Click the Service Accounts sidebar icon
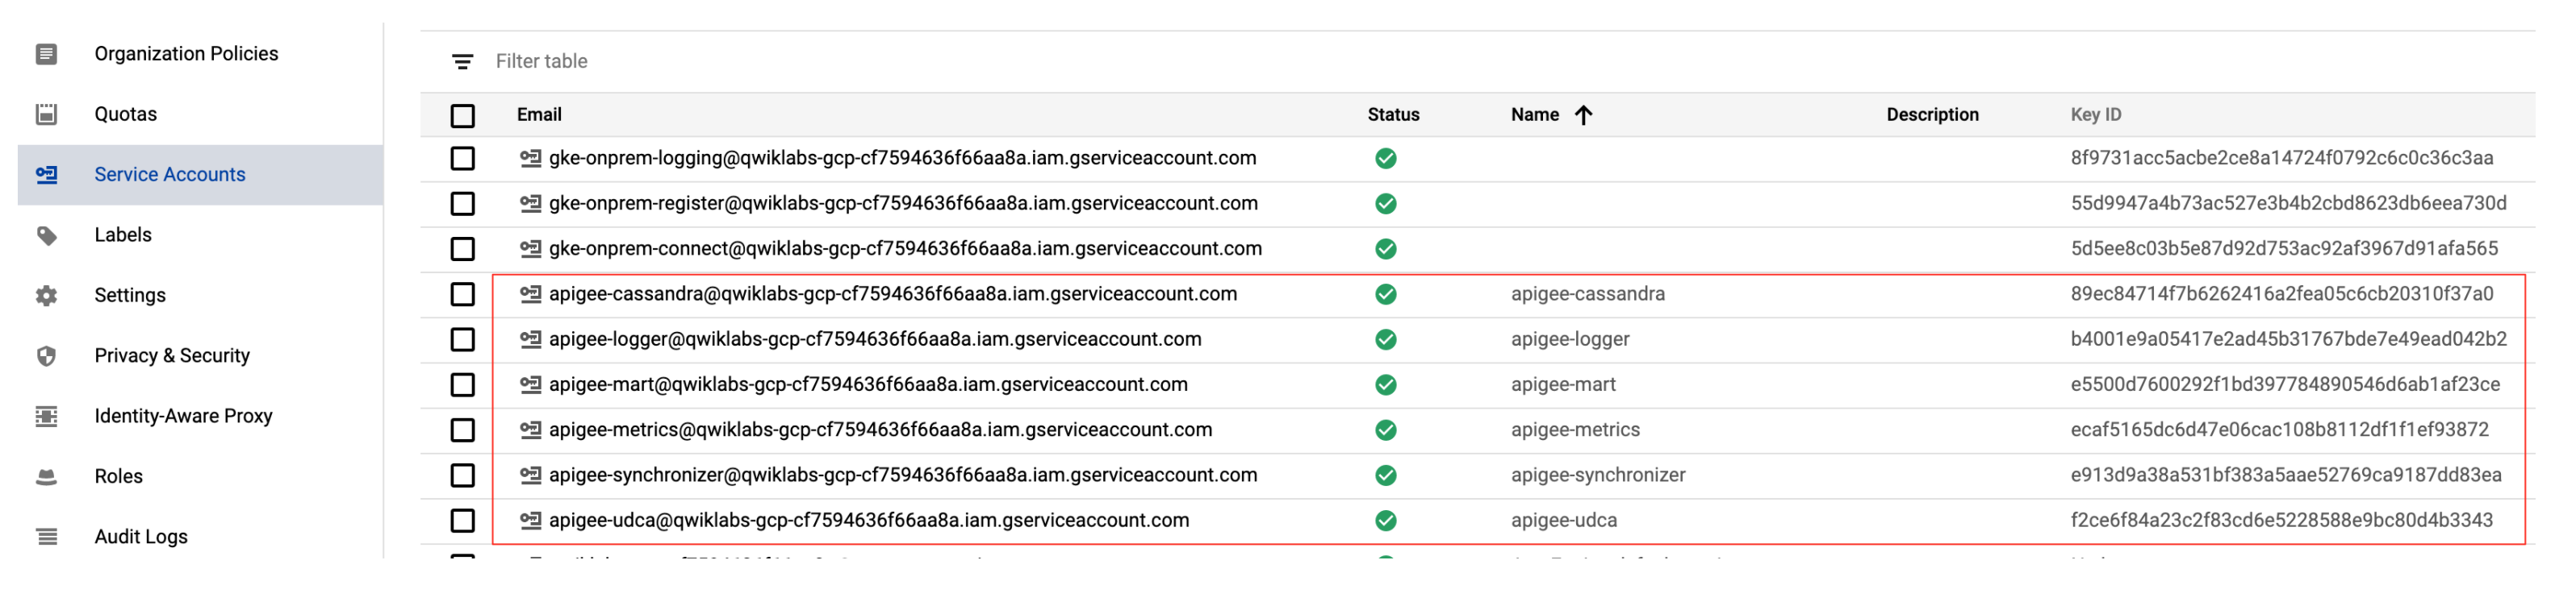This screenshot has height=606, width=2576. coord(46,175)
